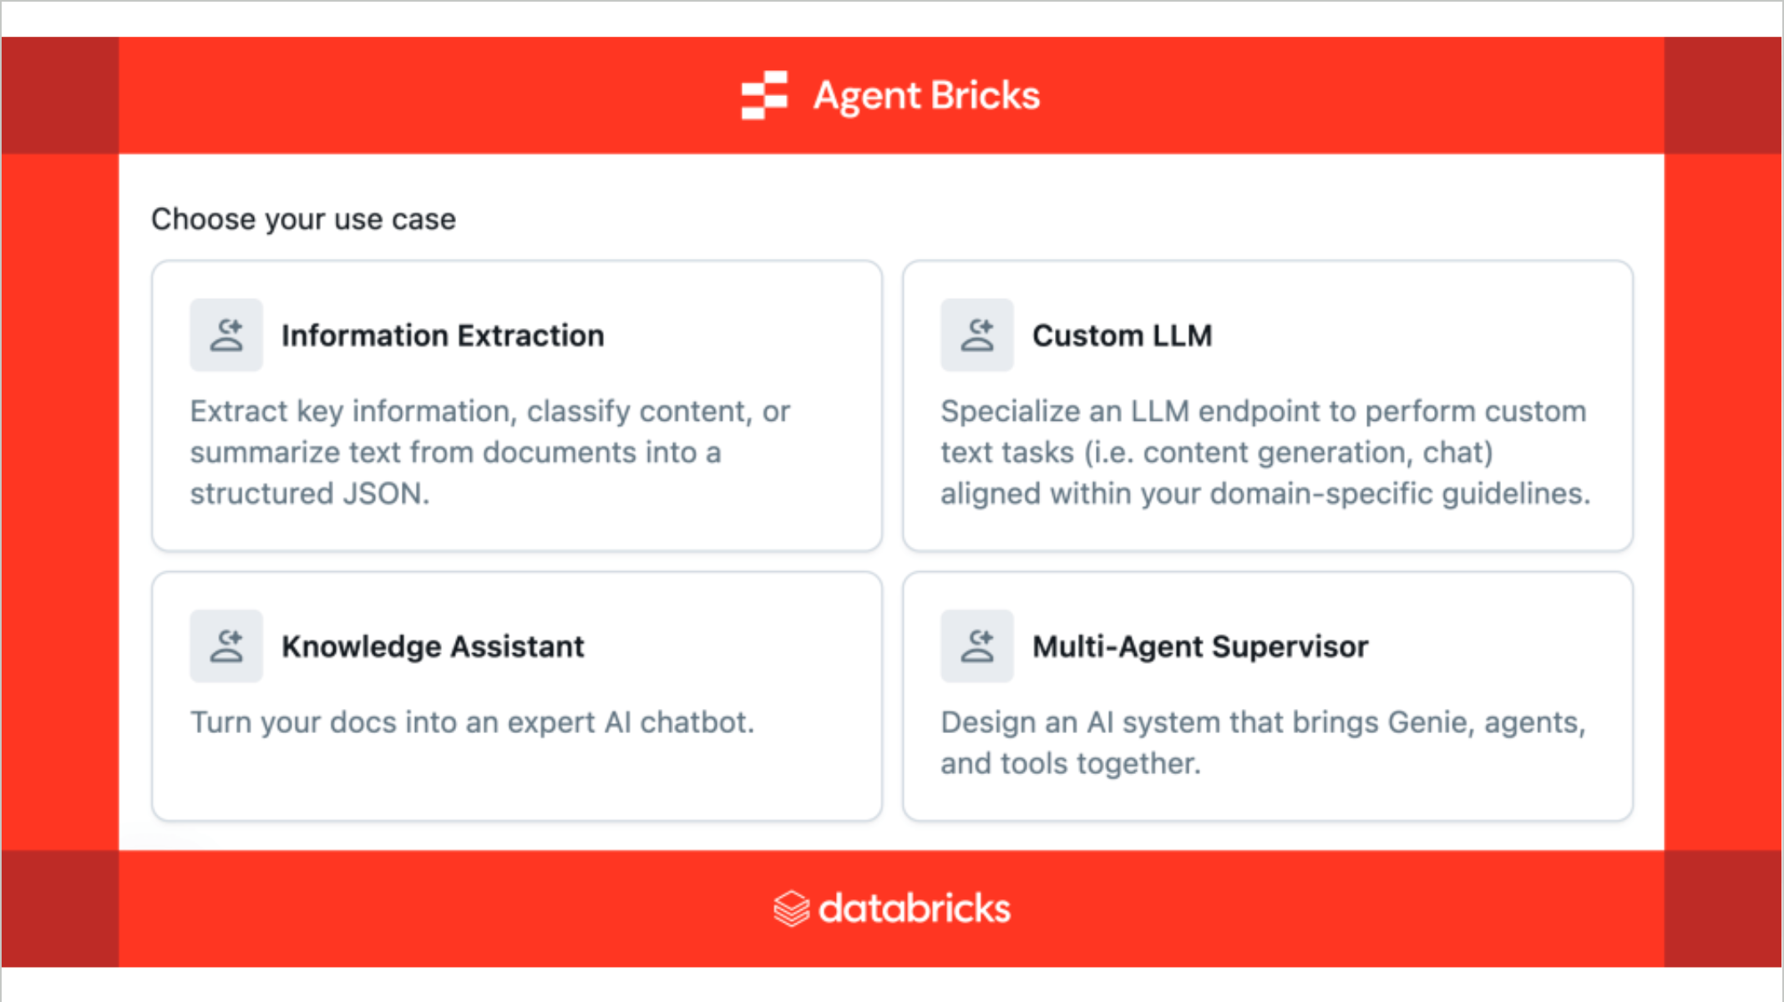Pick the Multi-Agent Supervisor title

(1200, 646)
